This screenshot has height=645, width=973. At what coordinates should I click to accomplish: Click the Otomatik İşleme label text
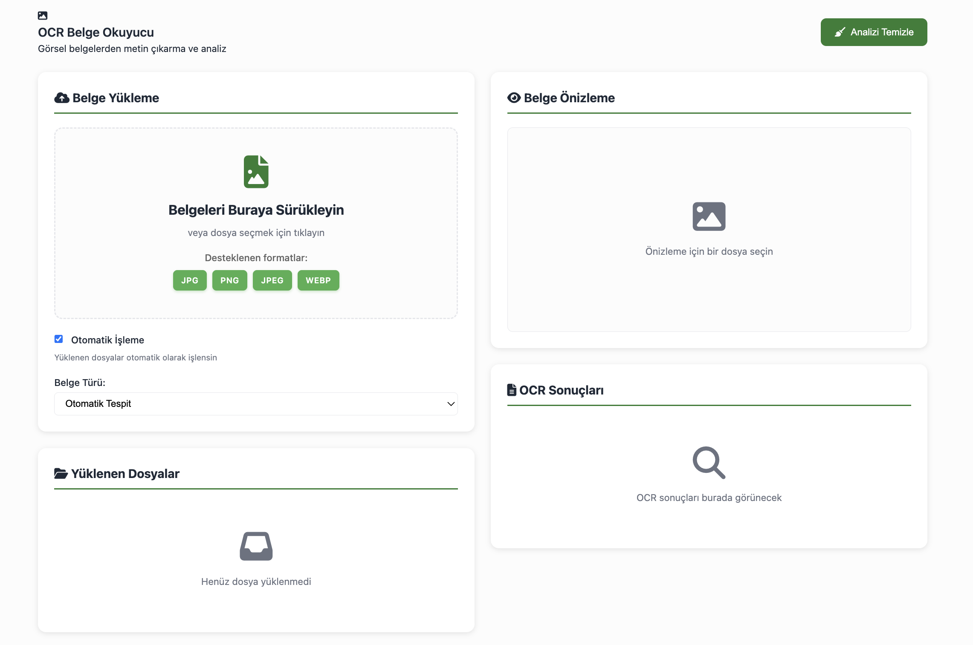click(107, 340)
